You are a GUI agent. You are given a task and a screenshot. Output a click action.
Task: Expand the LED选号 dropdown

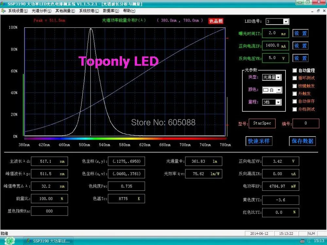click(x=286, y=21)
